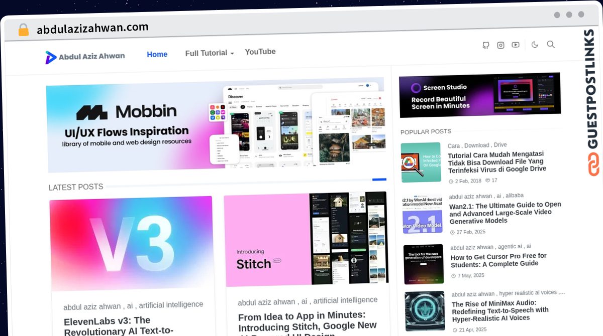Click the 'hyper realistic ai voices' tag
The width and height of the screenshot is (603, 336).
point(528,293)
